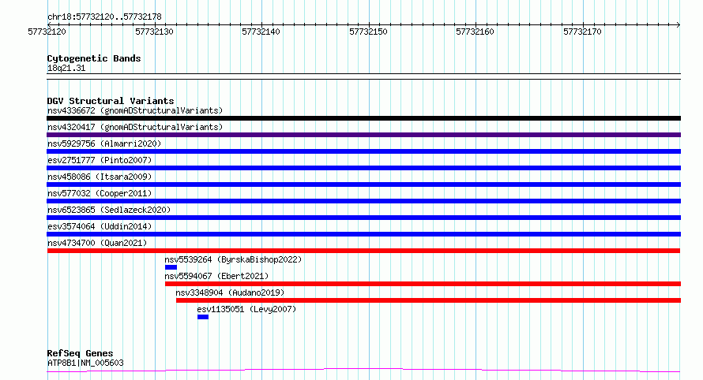Click the cytogenetic band line under 18q21.31
Viewport: 703px width, 380px height.
[x=363, y=76]
